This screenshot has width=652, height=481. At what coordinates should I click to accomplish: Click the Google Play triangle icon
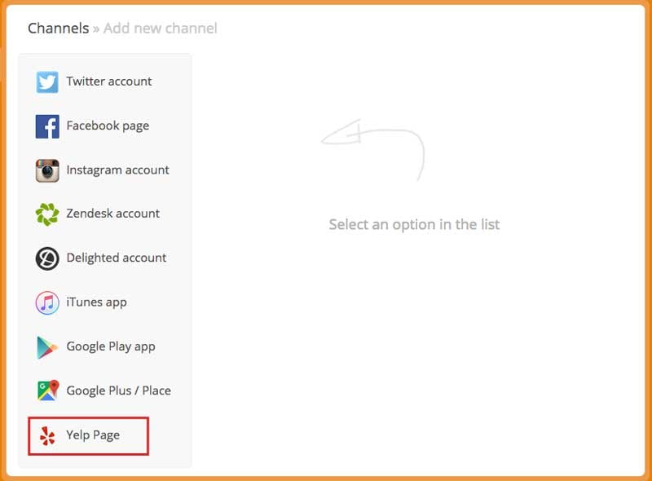(47, 347)
